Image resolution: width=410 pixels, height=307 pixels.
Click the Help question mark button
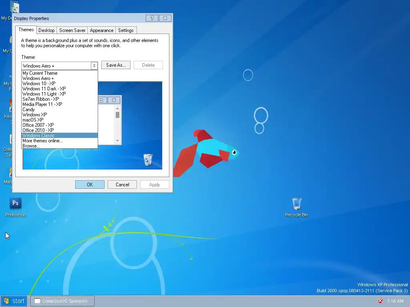152,18
